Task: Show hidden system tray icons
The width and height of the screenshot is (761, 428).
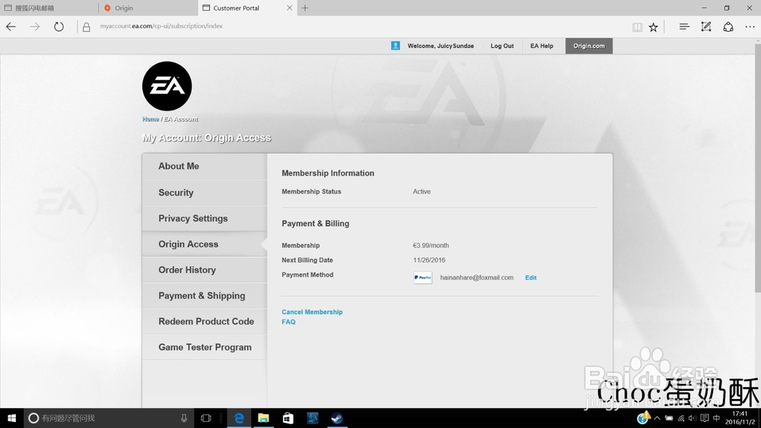Action: (x=658, y=418)
